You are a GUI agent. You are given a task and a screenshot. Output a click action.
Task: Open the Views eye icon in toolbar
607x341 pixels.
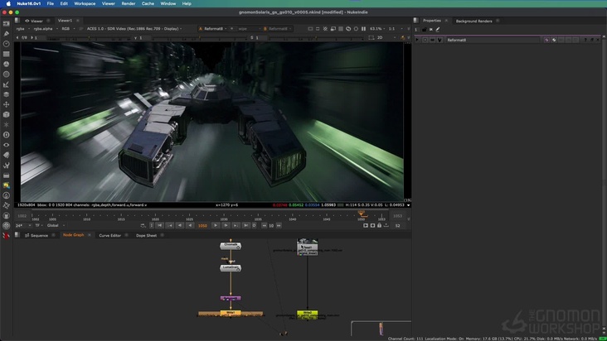tap(6, 145)
